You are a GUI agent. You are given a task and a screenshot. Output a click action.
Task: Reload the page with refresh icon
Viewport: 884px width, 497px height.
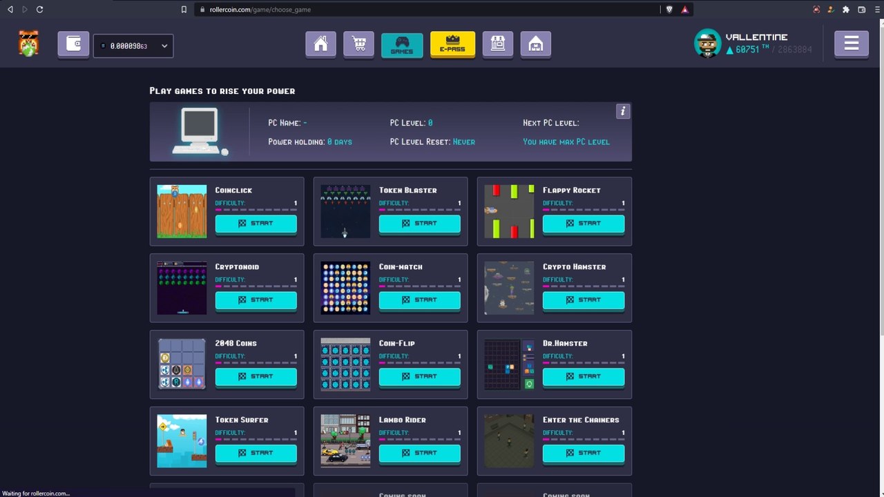click(x=39, y=10)
